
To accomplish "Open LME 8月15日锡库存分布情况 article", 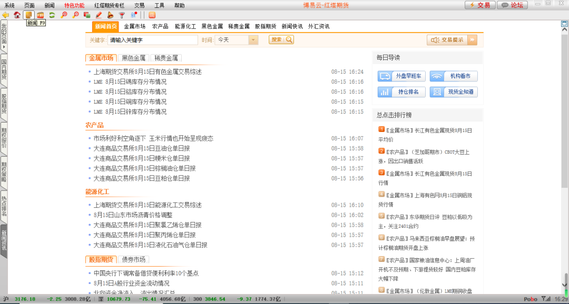I will [130, 82].
